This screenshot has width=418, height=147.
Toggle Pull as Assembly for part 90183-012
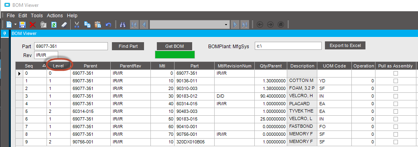click(x=396, y=96)
